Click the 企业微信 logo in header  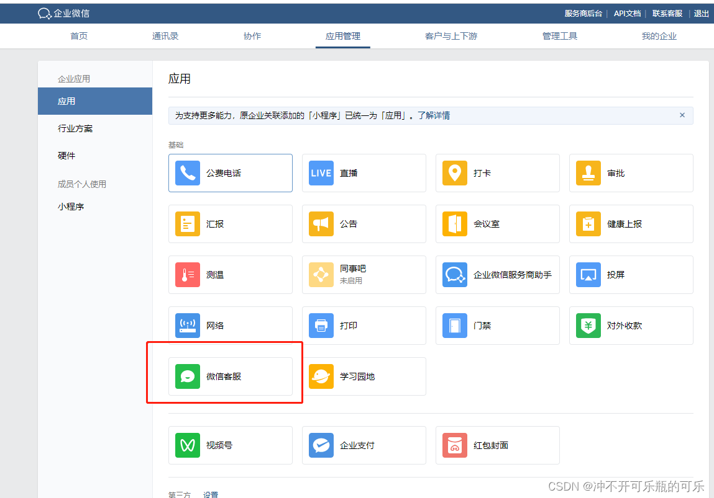64,14
